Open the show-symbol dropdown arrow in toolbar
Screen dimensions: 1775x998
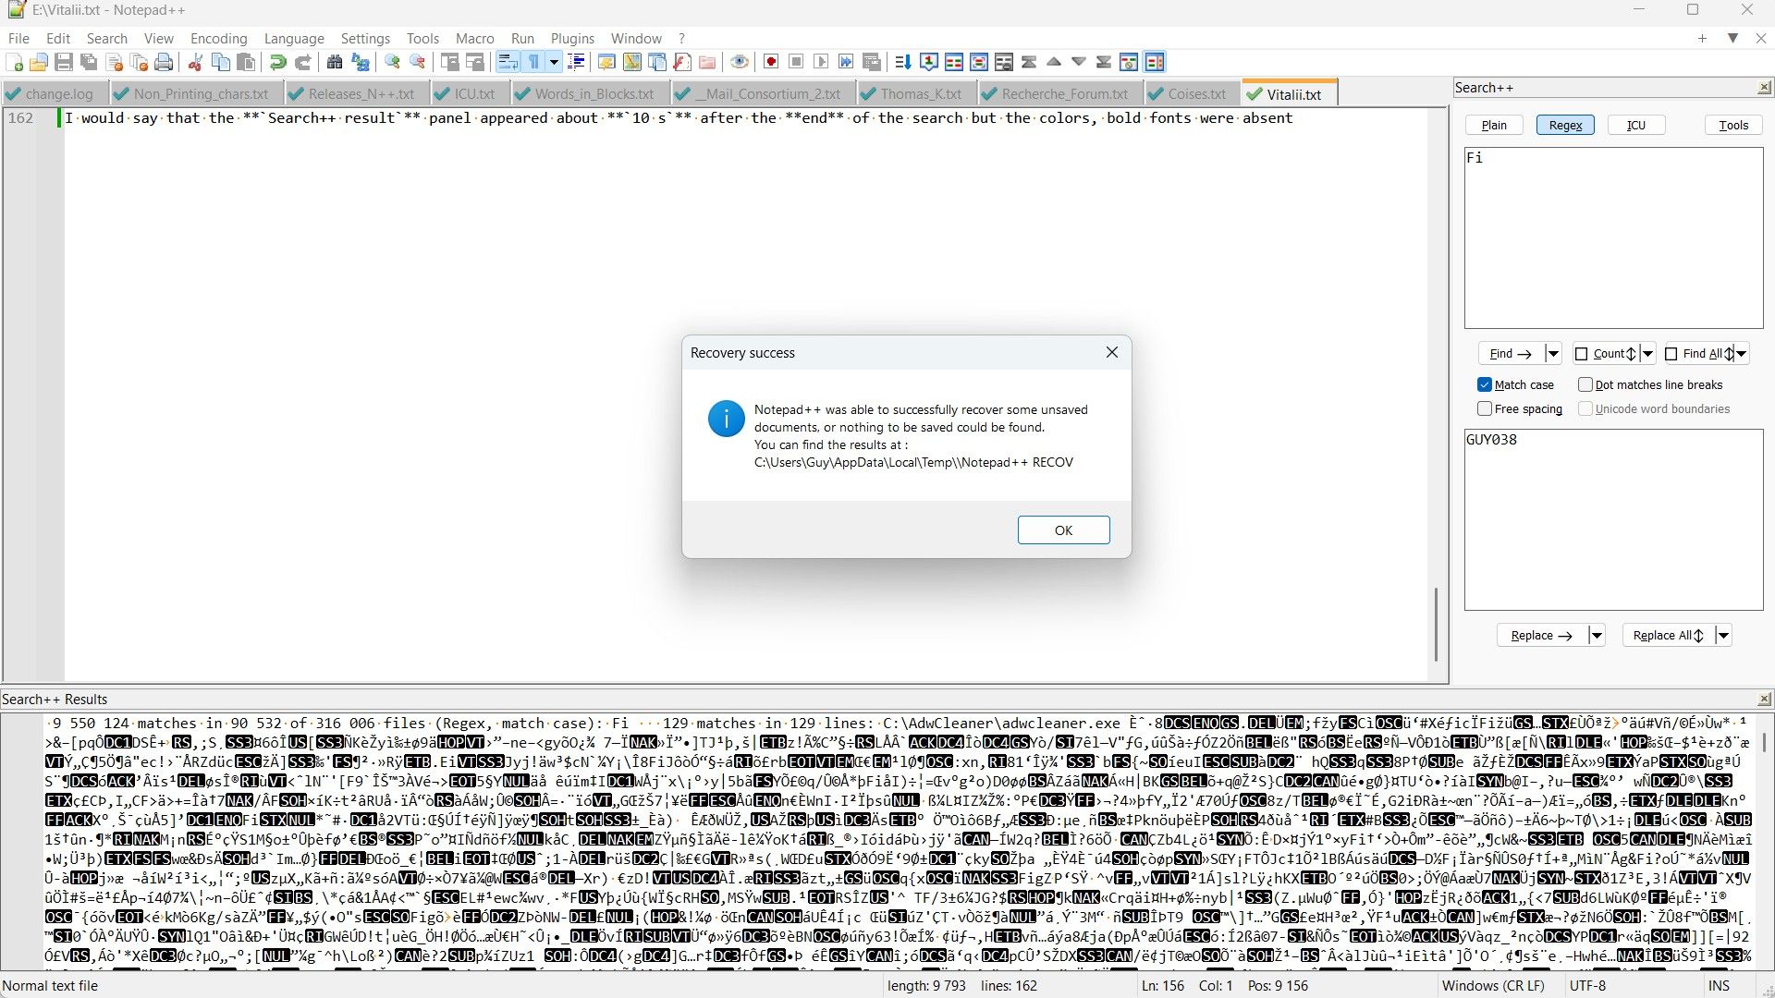pos(554,62)
